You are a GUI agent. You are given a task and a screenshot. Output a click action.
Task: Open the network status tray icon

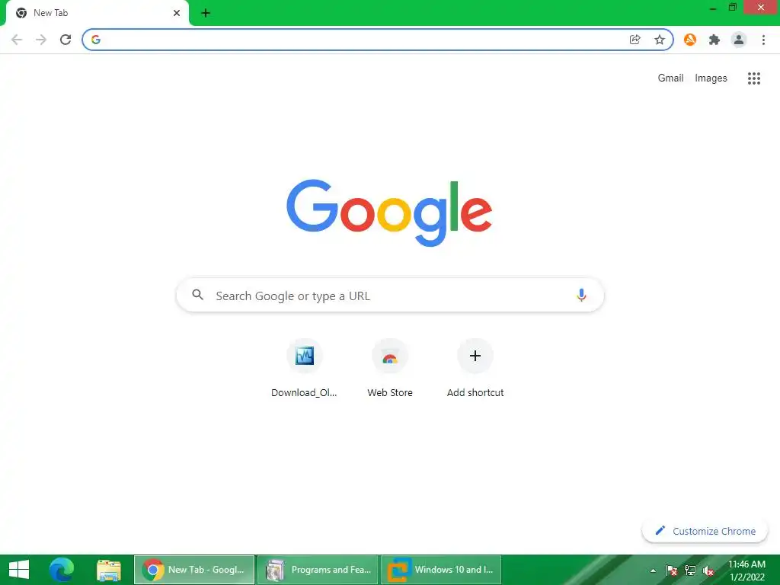690,571
